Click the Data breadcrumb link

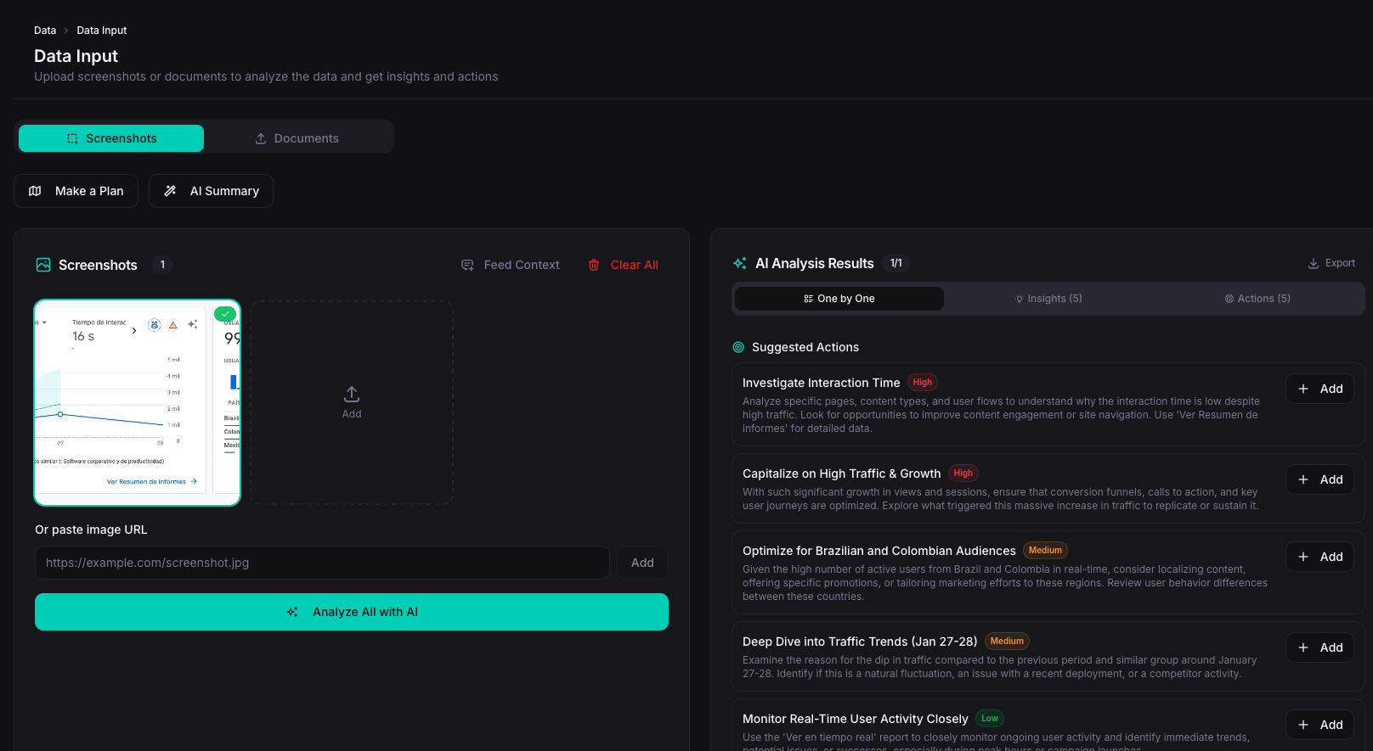(45, 31)
